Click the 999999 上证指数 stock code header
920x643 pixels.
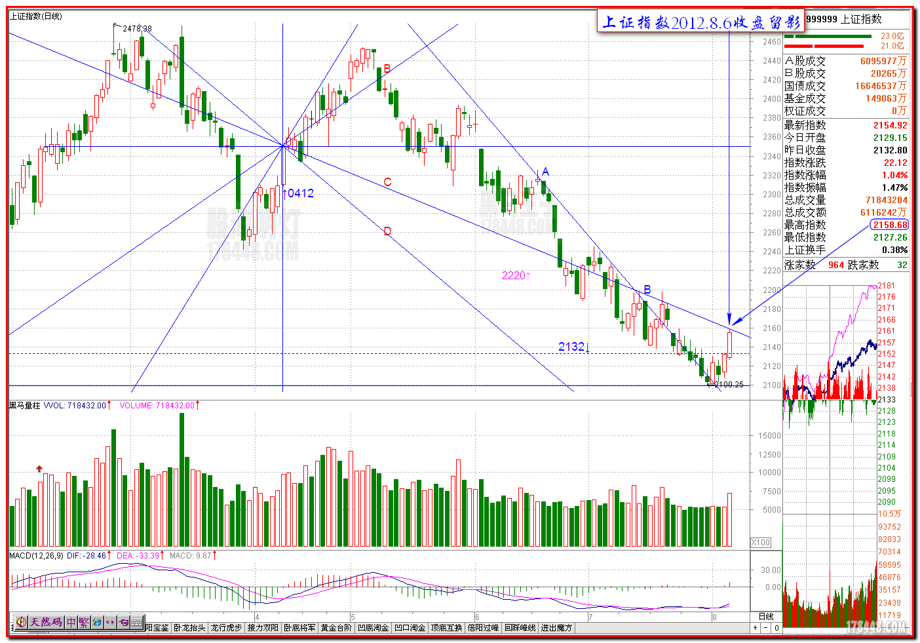pos(844,20)
